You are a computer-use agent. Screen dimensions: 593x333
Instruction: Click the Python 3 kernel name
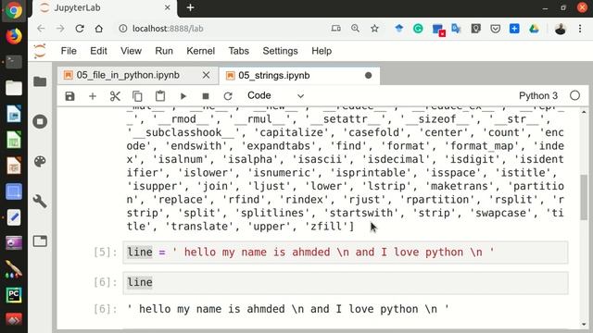tap(537, 96)
